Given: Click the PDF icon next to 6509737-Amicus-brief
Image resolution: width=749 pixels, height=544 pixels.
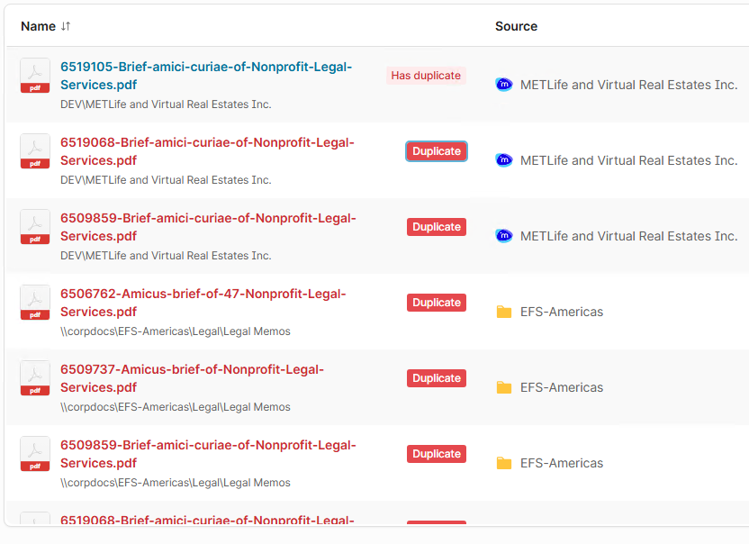Looking at the screenshot, I should click(x=35, y=378).
